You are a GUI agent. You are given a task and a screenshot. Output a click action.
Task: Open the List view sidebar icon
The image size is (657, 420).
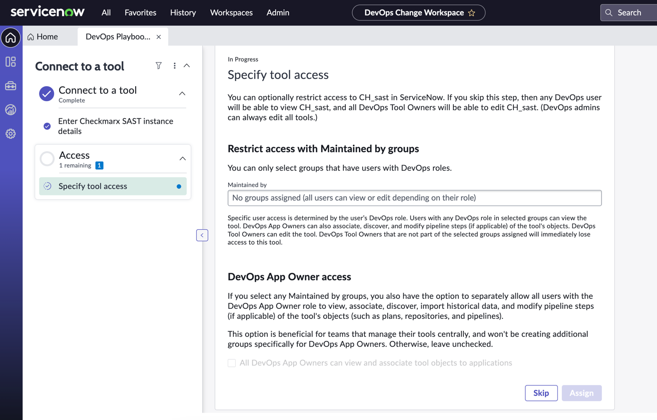pos(11,62)
